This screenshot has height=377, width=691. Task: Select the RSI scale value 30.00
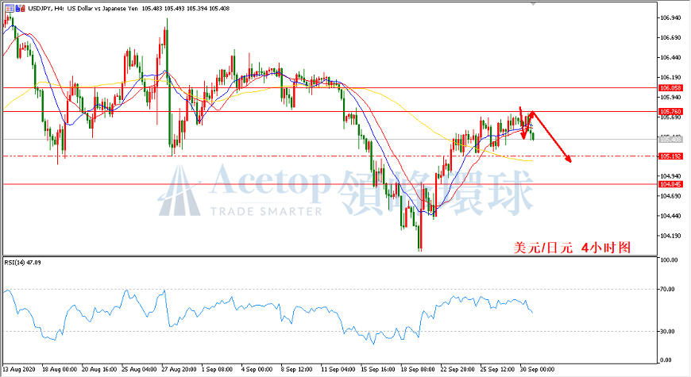[668, 332]
